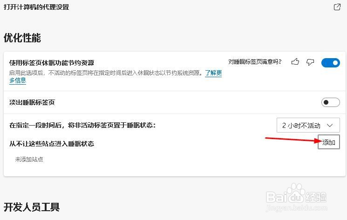This screenshot has height=220, width=347.
Task: Click 打开计算机的代理设置 text
Action: point(36,7)
